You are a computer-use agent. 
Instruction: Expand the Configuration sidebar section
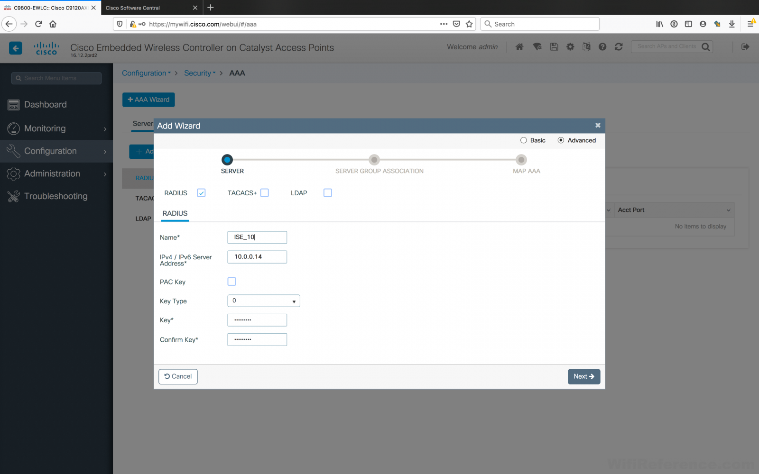50,151
